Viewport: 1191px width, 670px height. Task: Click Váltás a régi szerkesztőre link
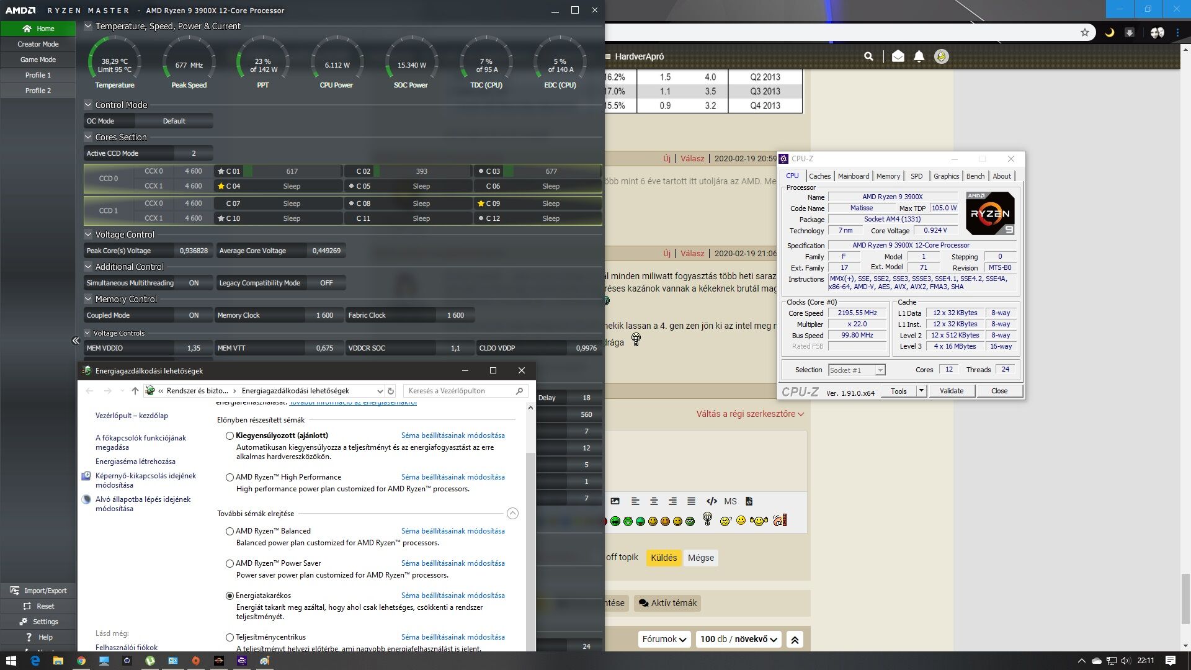(x=750, y=414)
